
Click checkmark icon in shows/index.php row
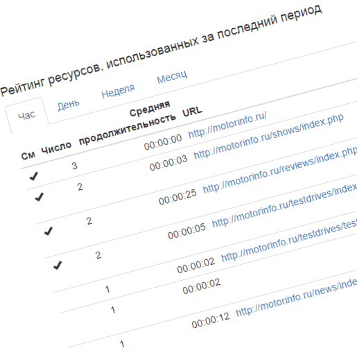pos(40,197)
